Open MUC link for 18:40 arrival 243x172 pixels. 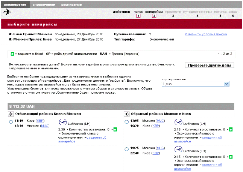pos(45,126)
